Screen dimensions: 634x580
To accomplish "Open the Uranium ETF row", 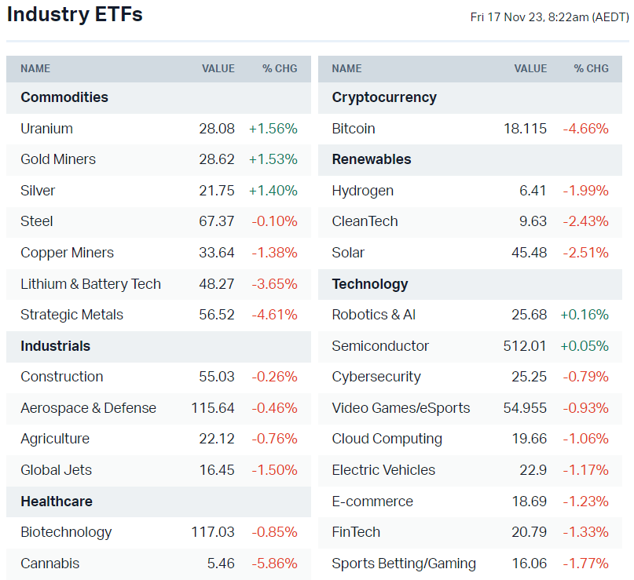I will [46, 129].
